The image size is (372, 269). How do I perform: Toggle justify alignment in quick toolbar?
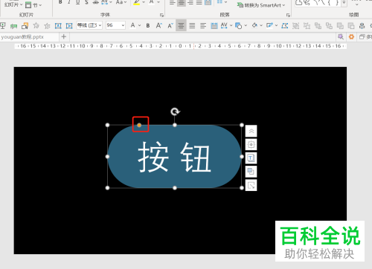coord(192,25)
